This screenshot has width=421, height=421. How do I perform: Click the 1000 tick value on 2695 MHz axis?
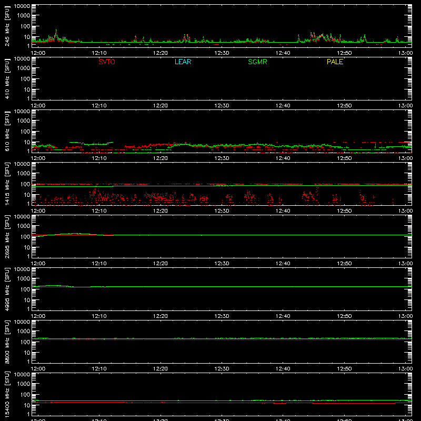pos(24,226)
